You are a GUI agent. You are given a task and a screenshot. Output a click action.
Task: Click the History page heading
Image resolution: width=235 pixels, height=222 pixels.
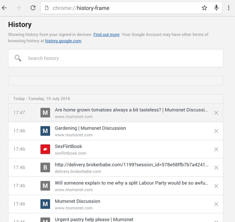tap(20, 25)
